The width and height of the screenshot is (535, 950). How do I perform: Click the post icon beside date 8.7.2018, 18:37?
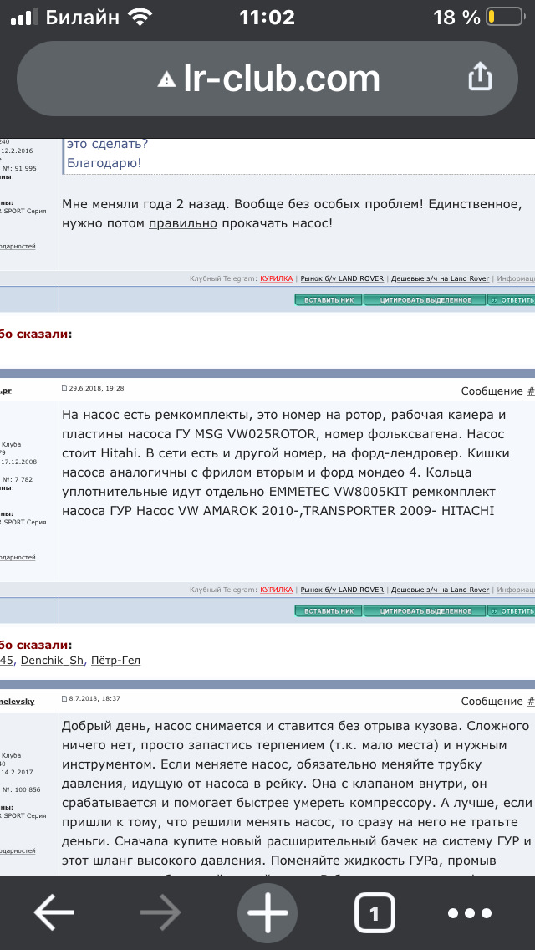point(65,698)
